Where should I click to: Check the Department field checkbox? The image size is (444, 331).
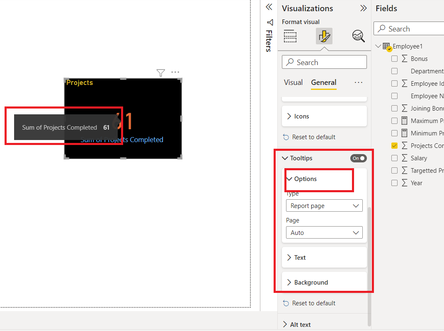394,71
